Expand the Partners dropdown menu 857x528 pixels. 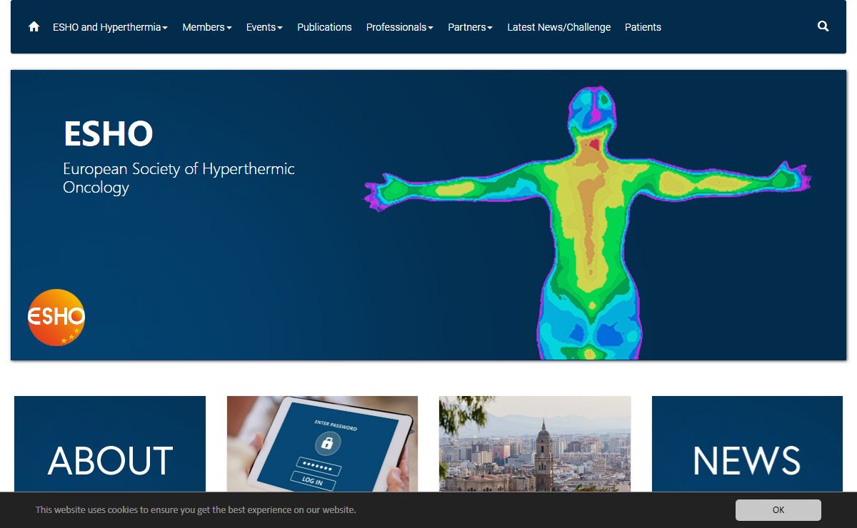(x=471, y=27)
